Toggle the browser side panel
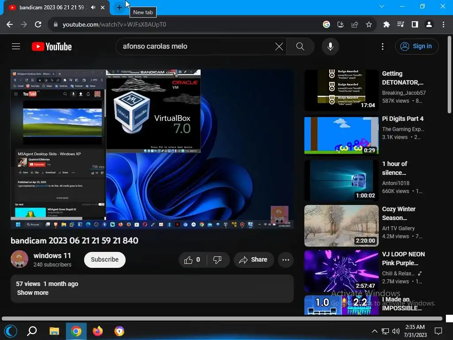 pyautogui.click(x=415, y=25)
